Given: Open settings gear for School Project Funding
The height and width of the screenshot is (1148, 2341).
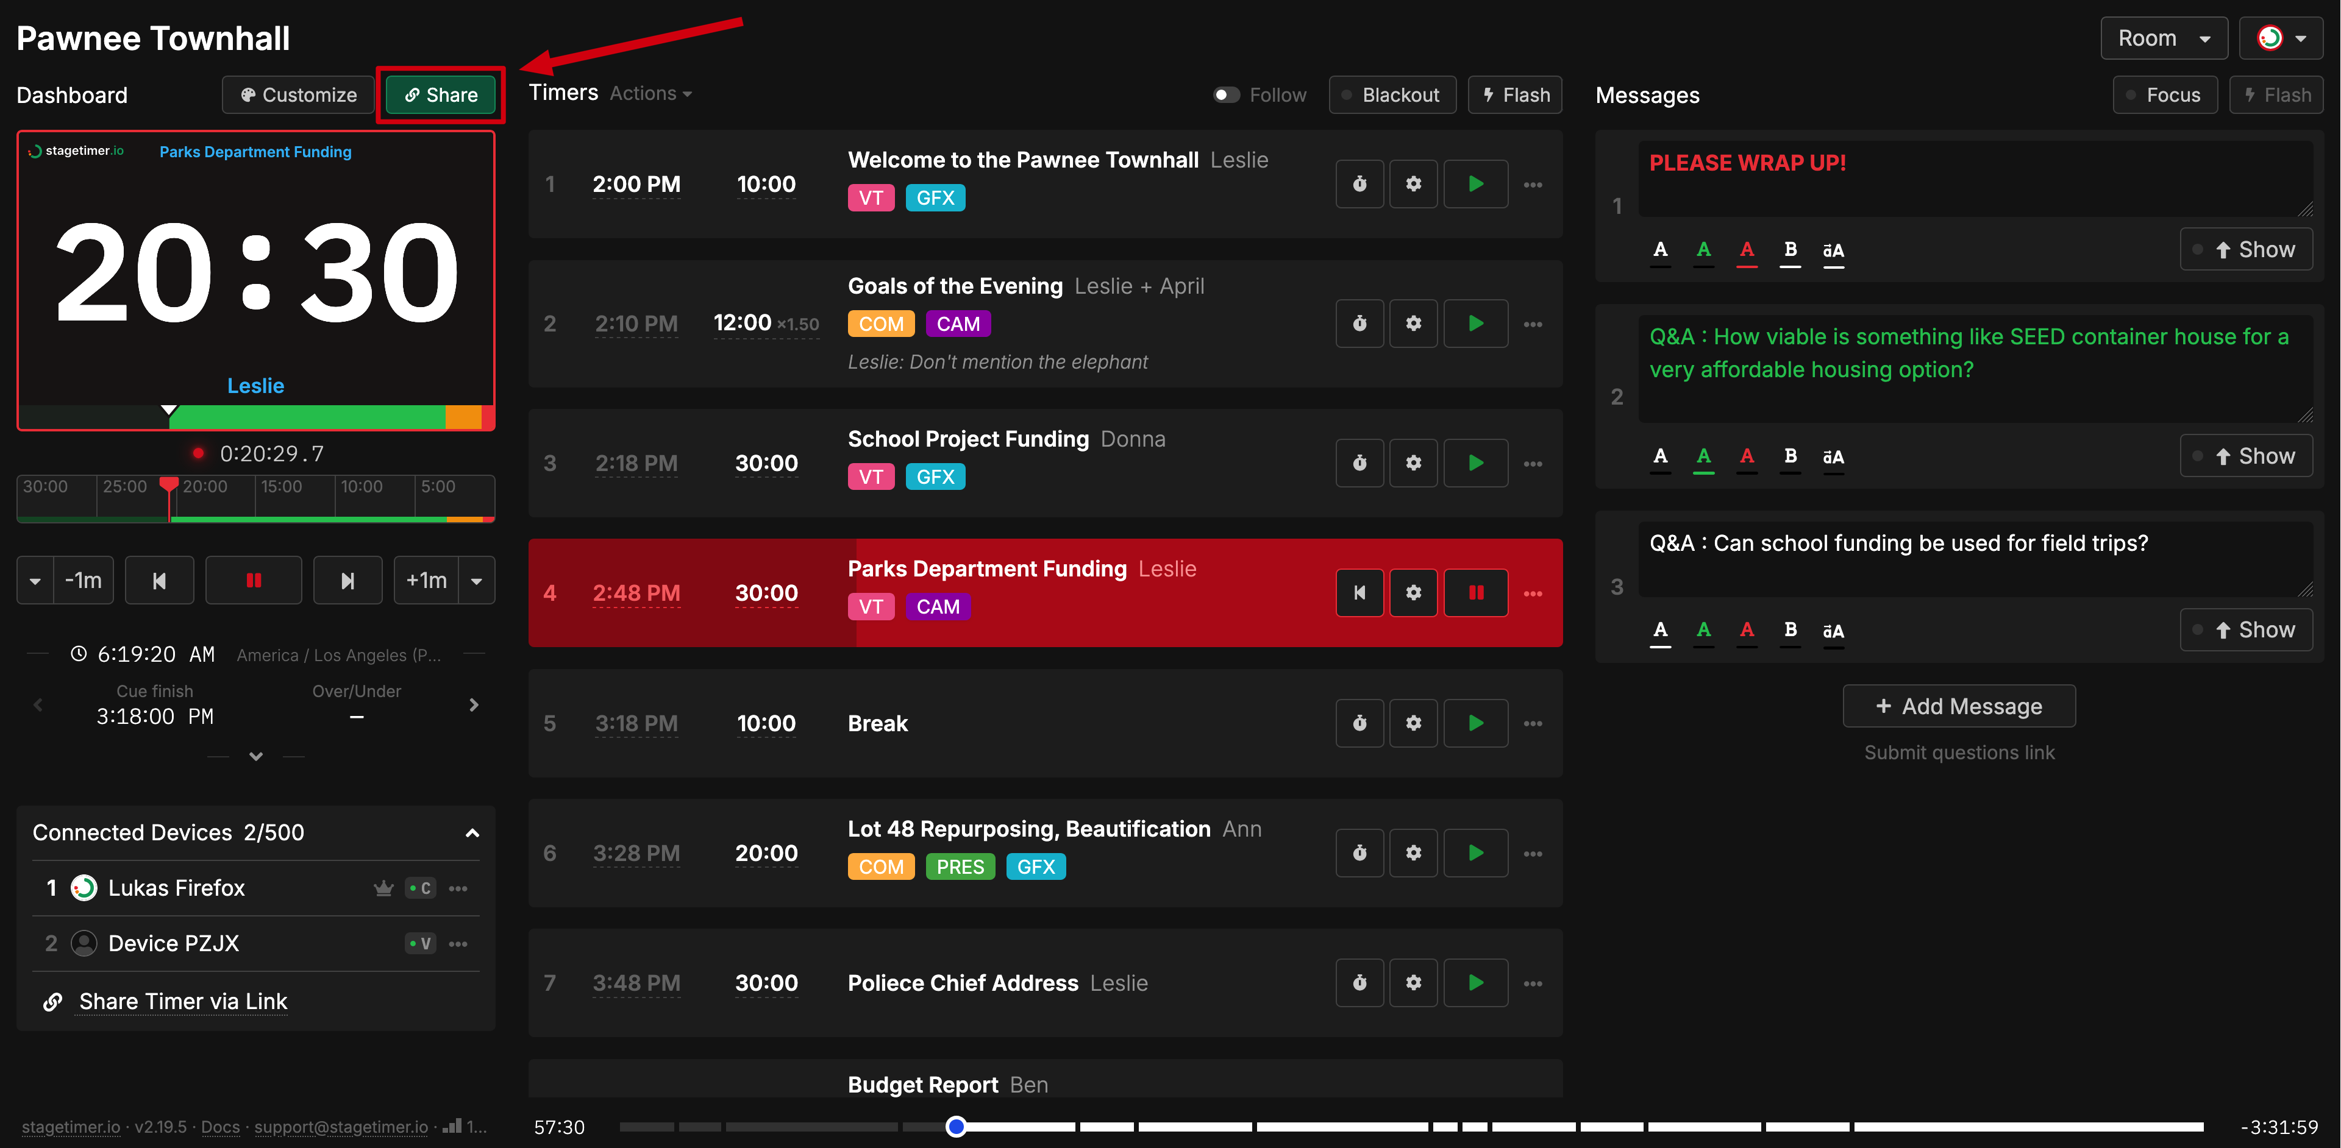Looking at the screenshot, I should (x=1413, y=462).
